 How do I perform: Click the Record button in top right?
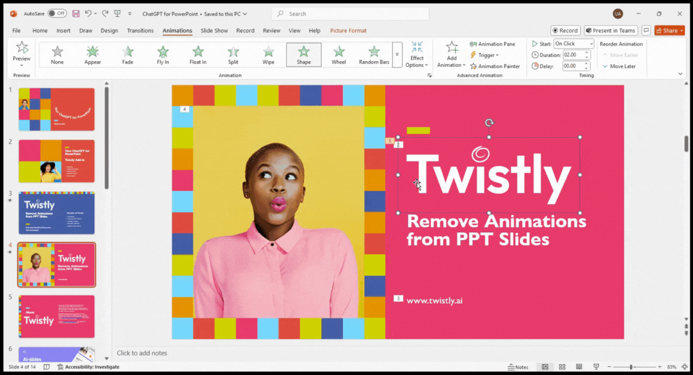pos(565,31)
